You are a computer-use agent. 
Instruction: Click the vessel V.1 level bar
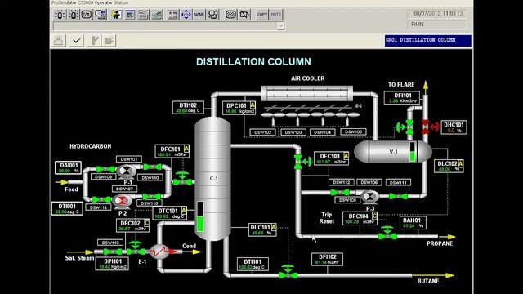(412, 152)
